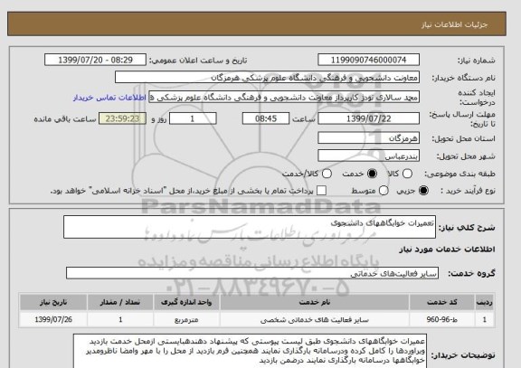Click the delivery province field هرمزگان

click(368, 137)
